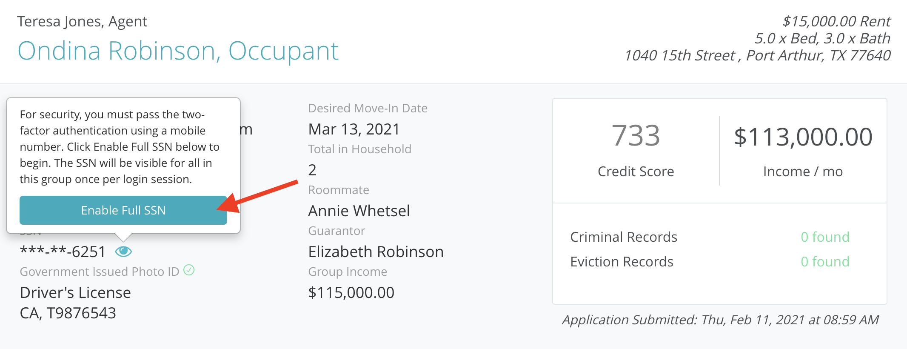Click the $115,000.00 group income value

tap(351, 292)
